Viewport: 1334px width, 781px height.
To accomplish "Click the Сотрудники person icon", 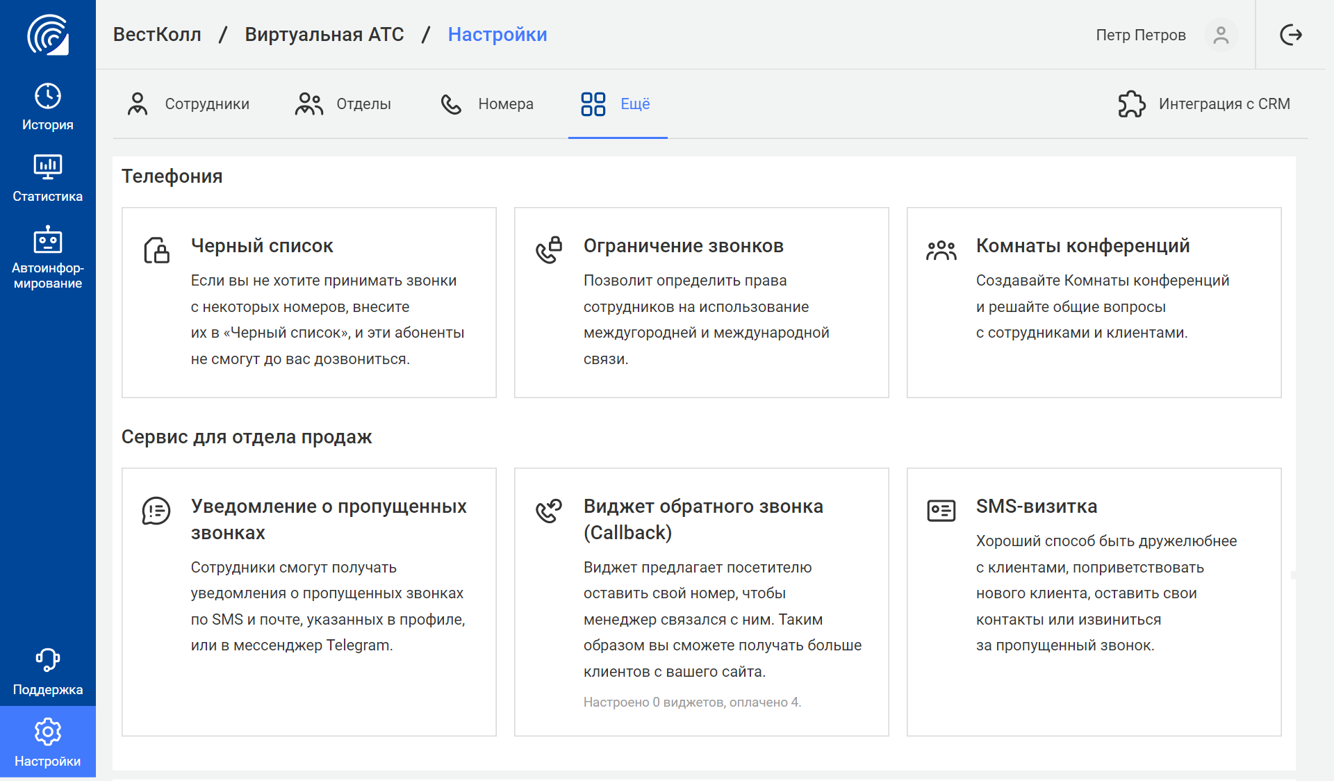I will 138,104.
